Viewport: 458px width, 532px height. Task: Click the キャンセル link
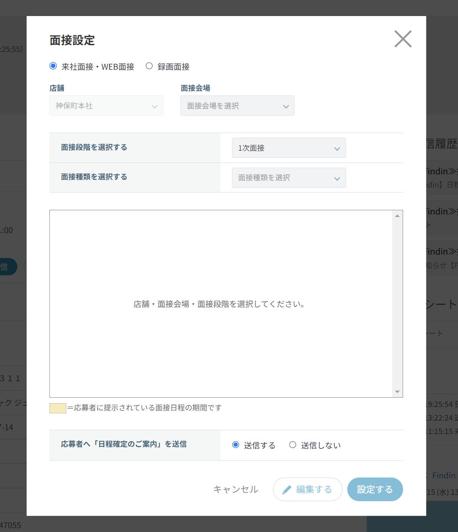click(235, 489)
